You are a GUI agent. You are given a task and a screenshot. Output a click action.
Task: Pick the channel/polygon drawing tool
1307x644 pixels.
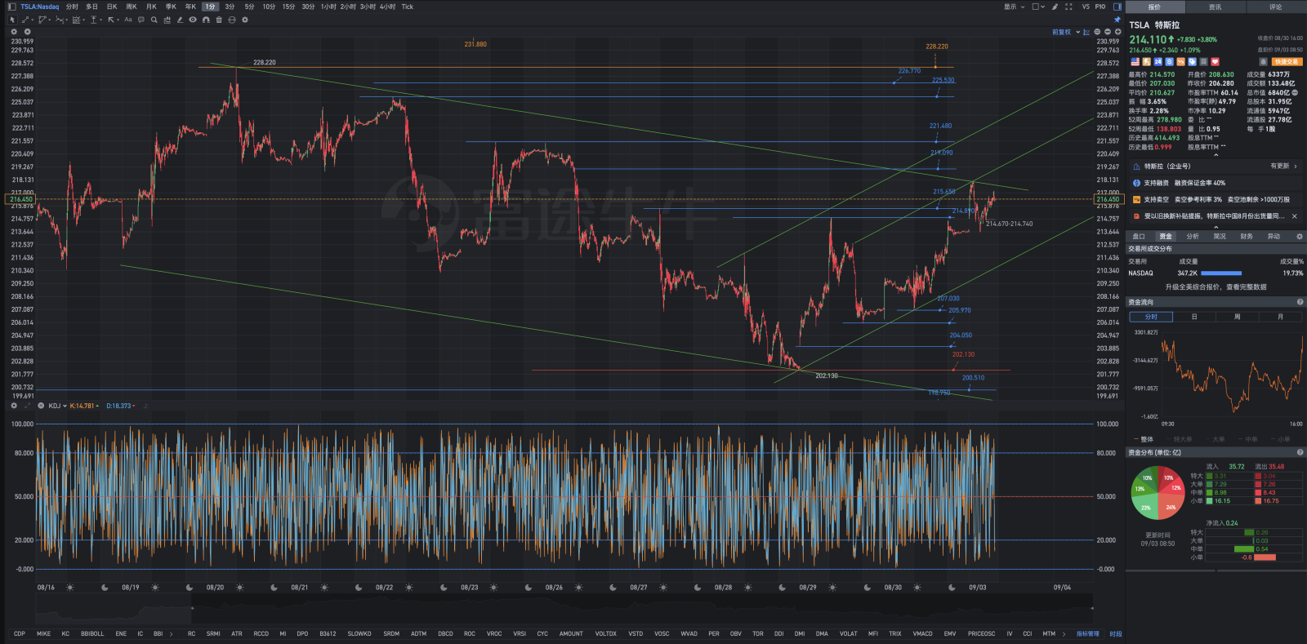click(x=42, y=20)
